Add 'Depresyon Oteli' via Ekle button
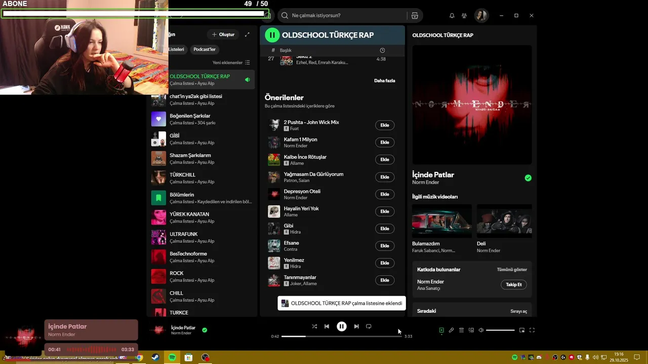 click(385, 194)
